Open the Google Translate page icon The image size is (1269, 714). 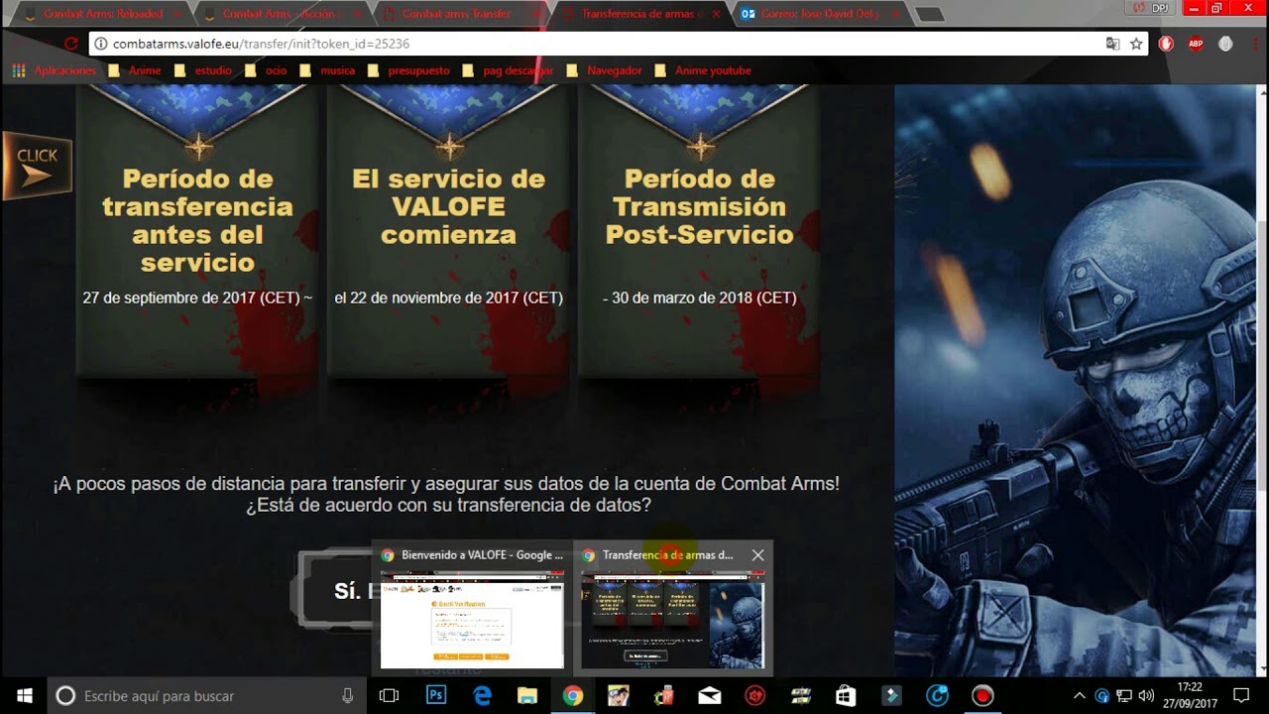tap(1113, 44)
